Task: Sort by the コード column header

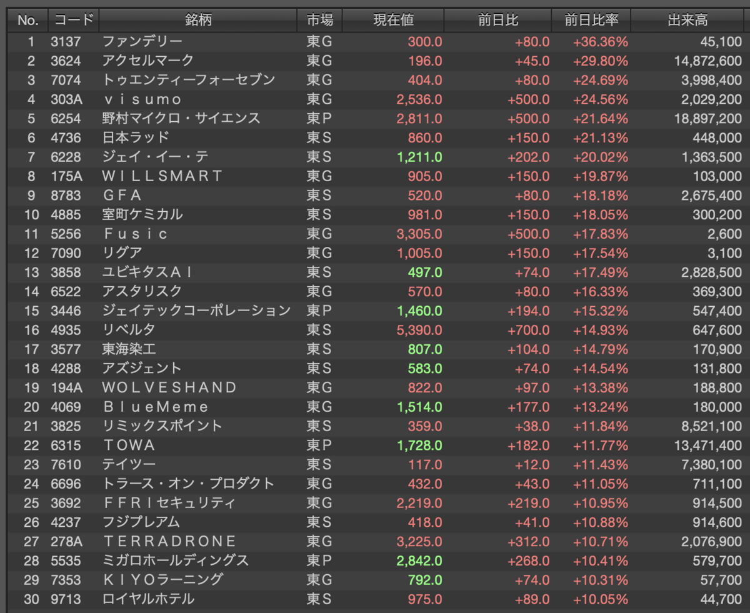Action: [x=73, y=20]
